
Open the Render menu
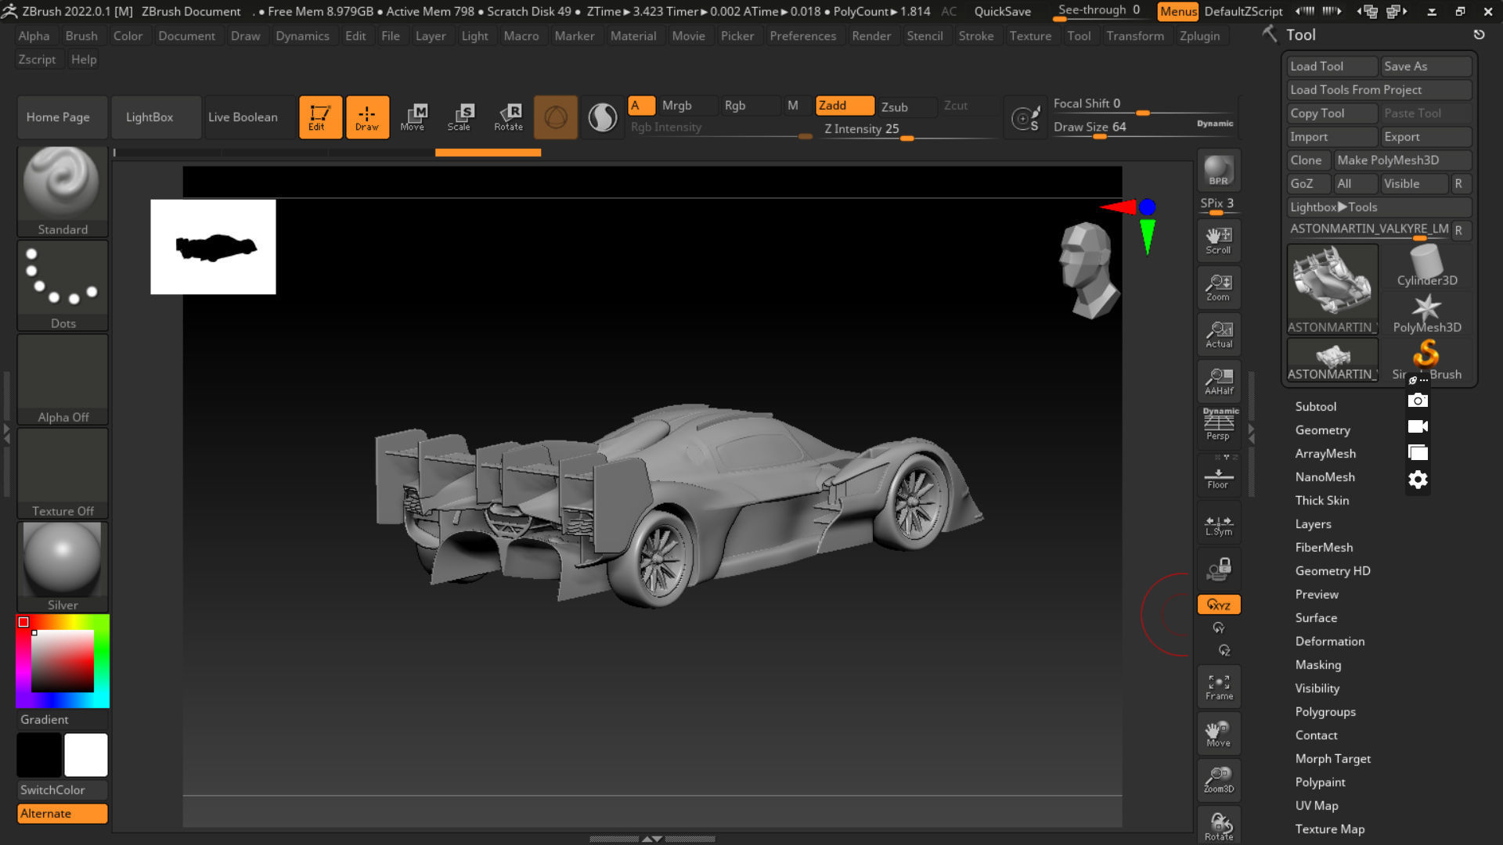click(871, 36)
